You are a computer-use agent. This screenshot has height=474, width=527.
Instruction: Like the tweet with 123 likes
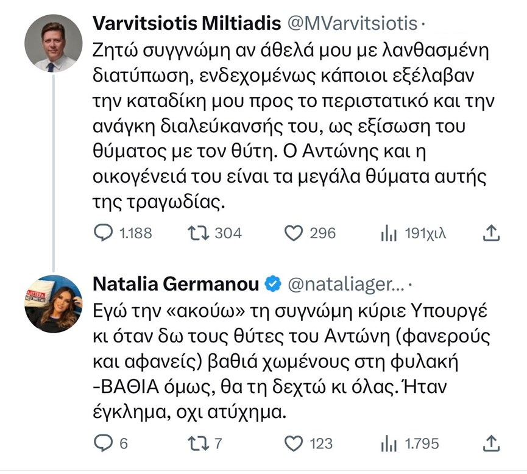(x=295, y=443)
